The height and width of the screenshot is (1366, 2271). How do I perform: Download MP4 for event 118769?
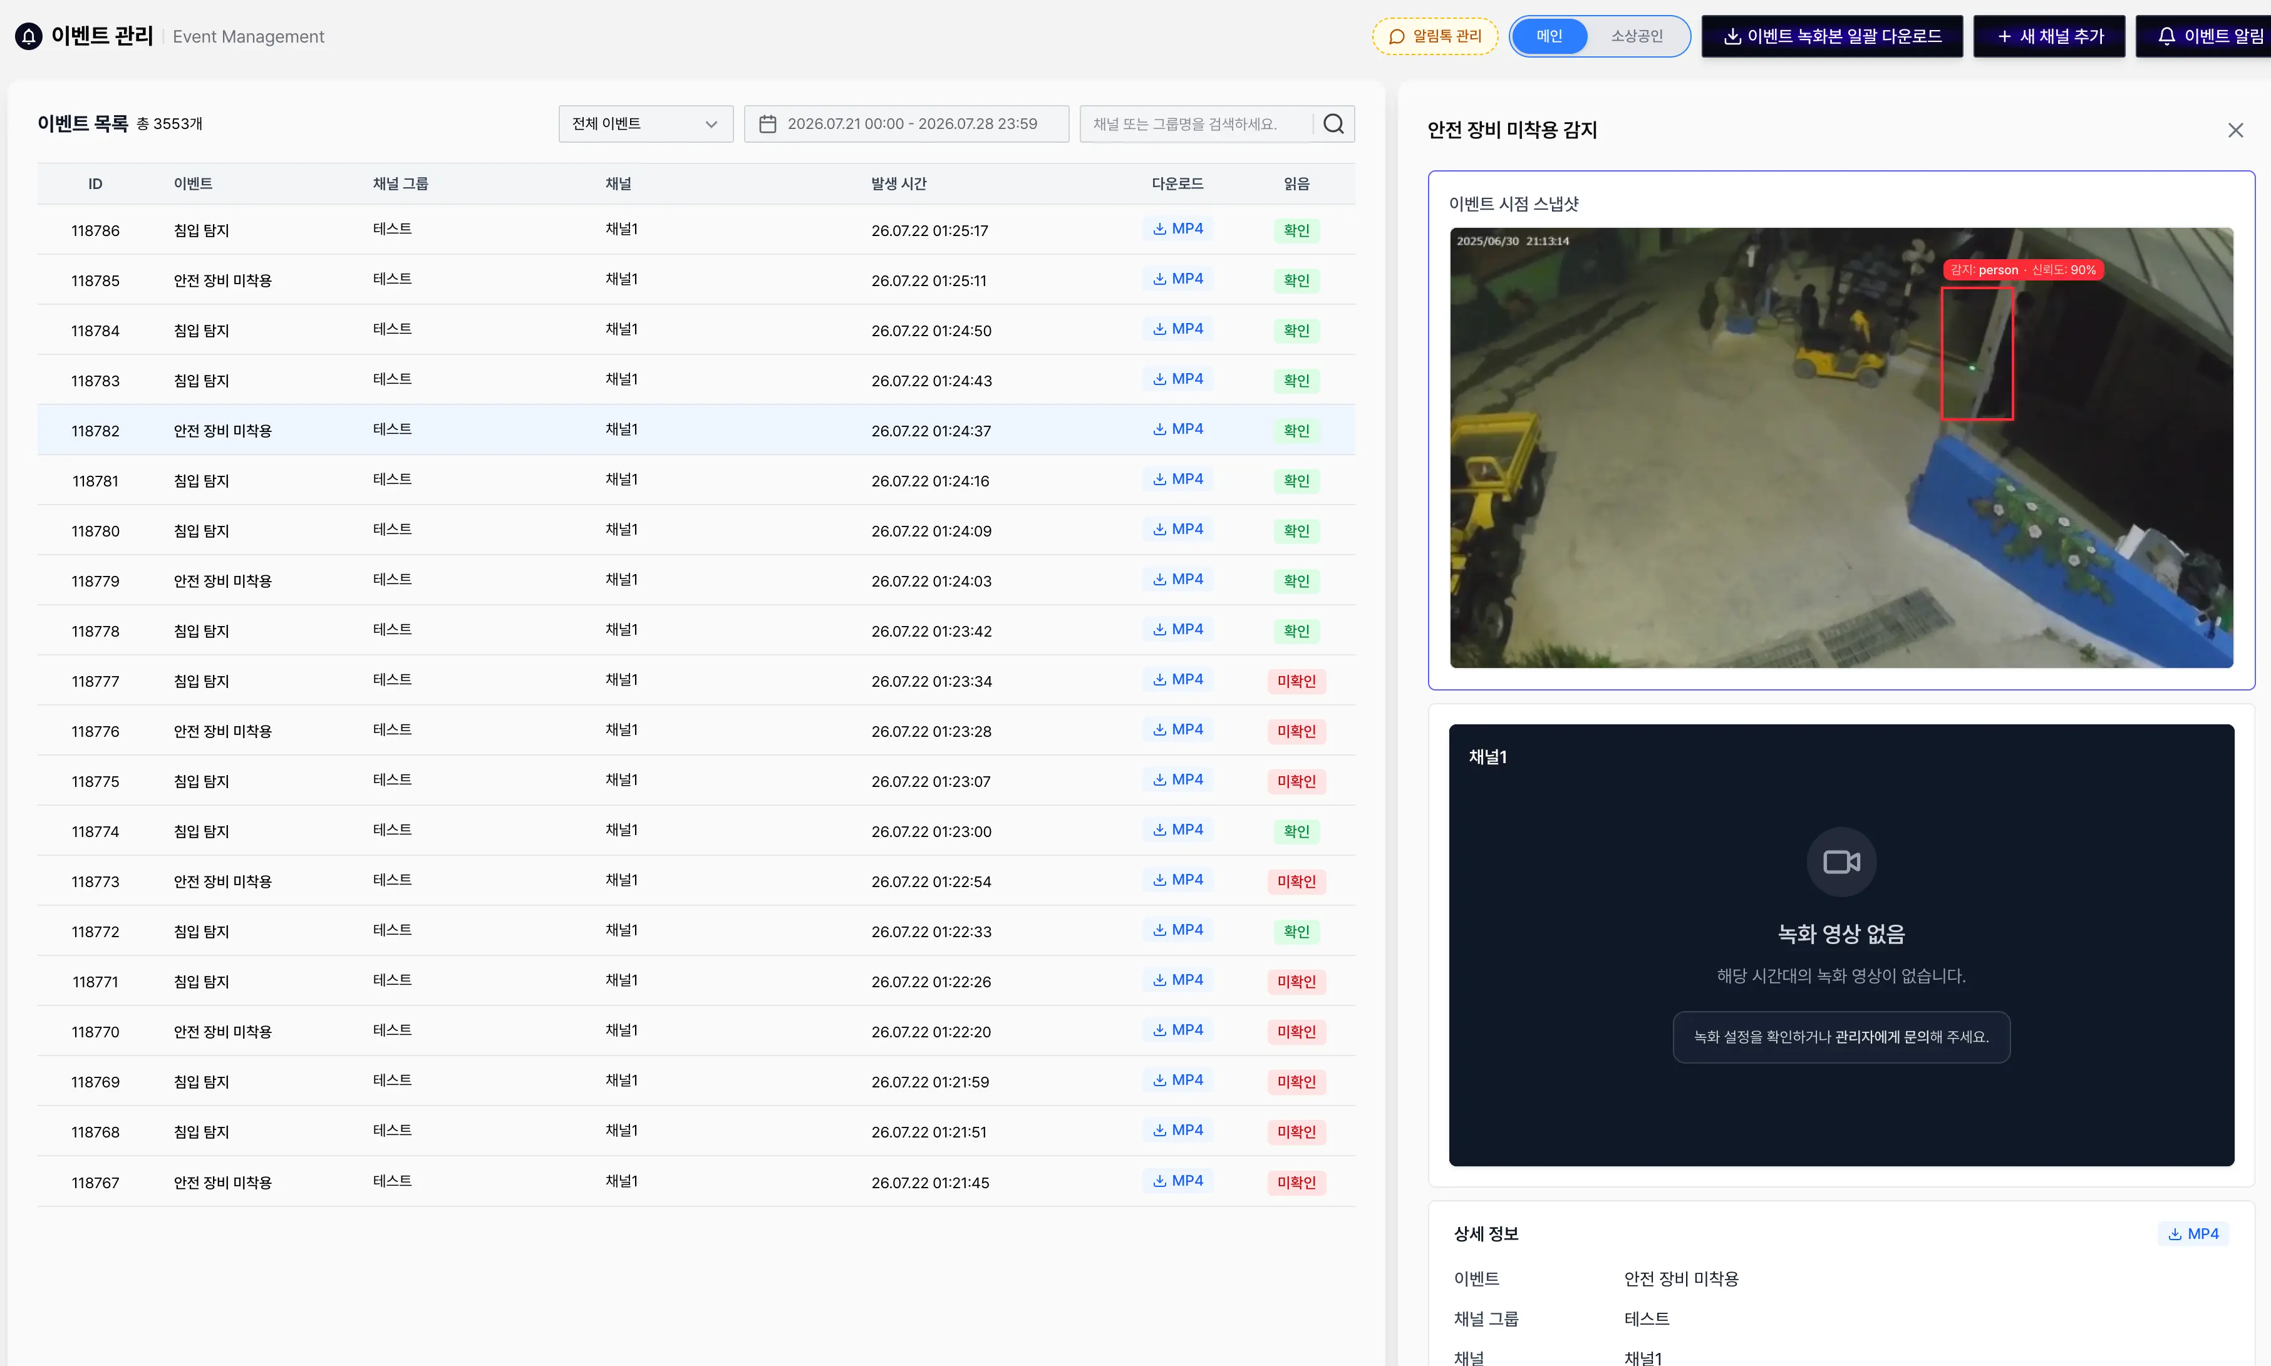[1178, 1081]
